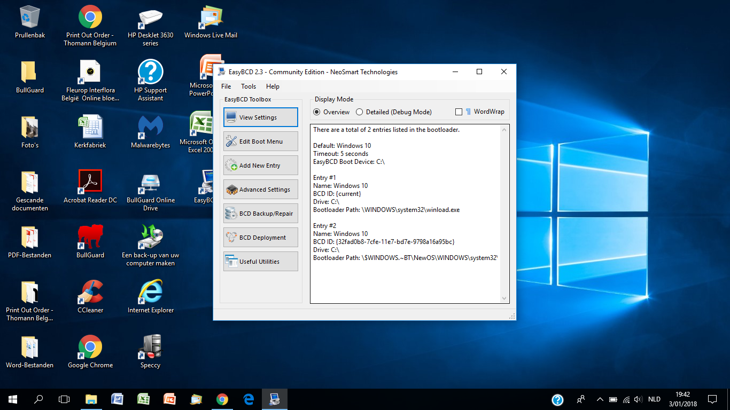The height and width of the screenshot is (410, 730).
Task: Open the Useful Utilities section
Action: pos(260,262)
